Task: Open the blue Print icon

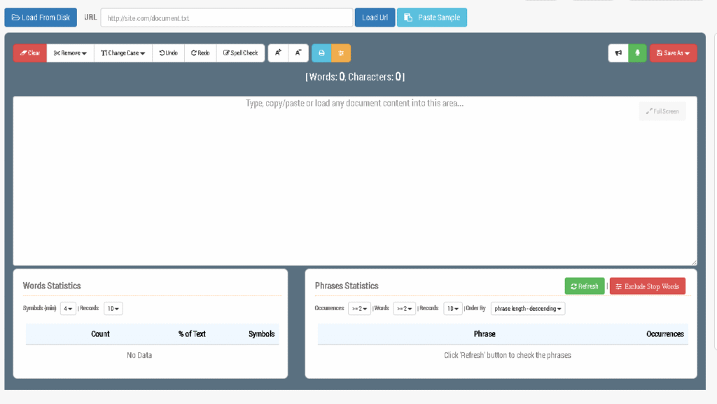Action: point(321,53)
